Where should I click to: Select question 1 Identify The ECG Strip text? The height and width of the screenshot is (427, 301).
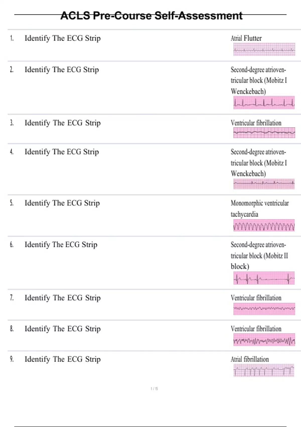[62, 38]
